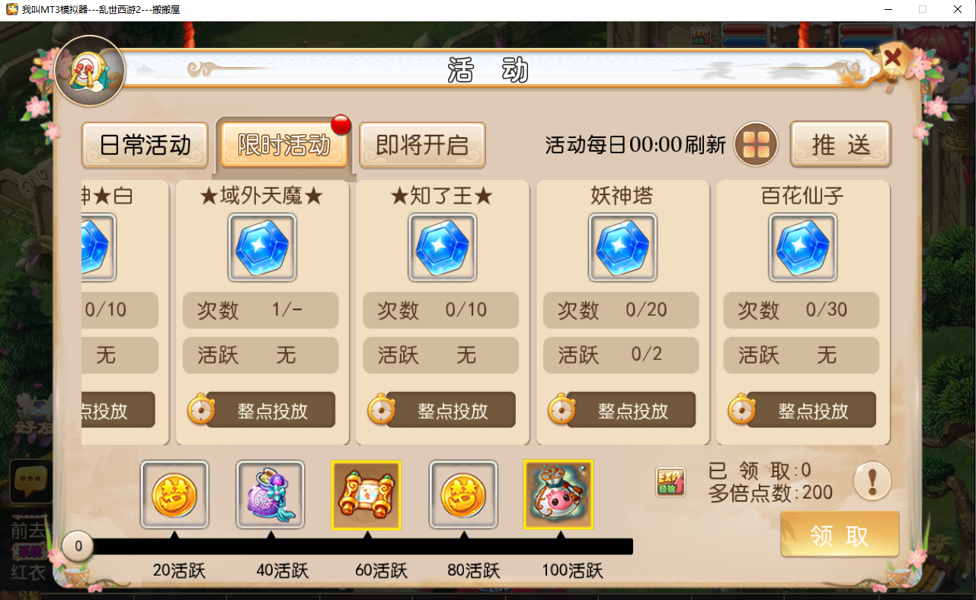976x600 pixels.
Task: Select the 100活跃 pet bottle reward
Action: [558, 495]
